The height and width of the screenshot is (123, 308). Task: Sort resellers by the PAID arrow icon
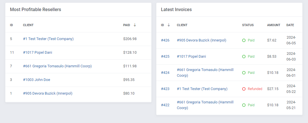pos(135,25)
